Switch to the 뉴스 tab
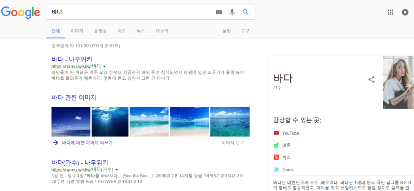 pyautogui.click(x=141, y=31)
